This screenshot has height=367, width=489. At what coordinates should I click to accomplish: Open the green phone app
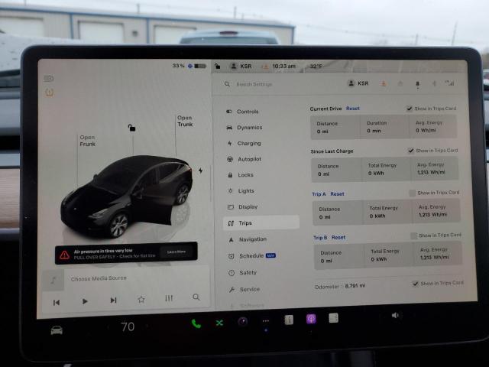(196, 323)
